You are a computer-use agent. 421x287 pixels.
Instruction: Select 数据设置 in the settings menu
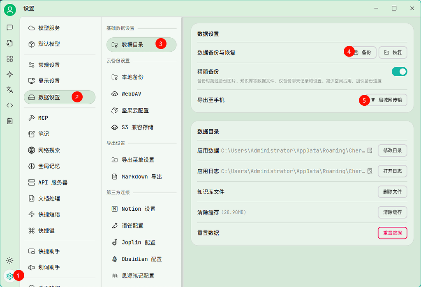pyautogui.click(x=60, y=97)
